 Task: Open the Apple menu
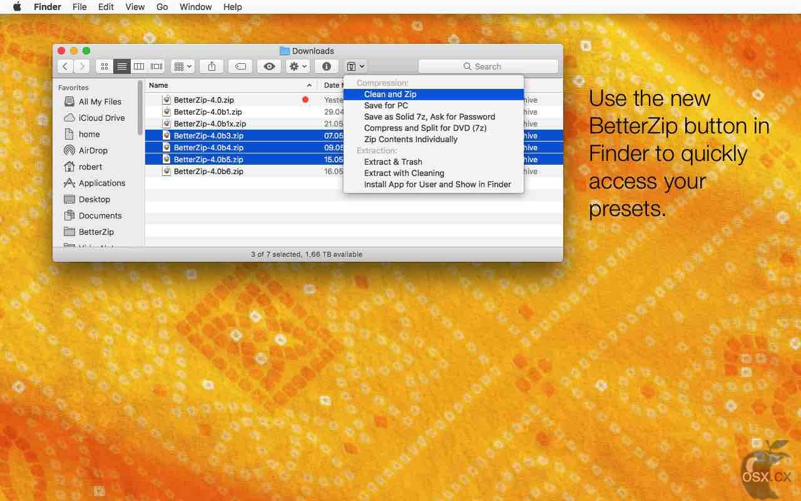(x=17, y=7)
